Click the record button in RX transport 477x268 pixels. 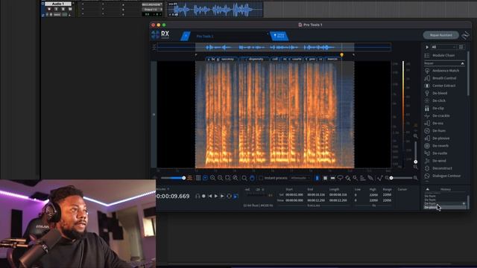(x=203, y=197)
